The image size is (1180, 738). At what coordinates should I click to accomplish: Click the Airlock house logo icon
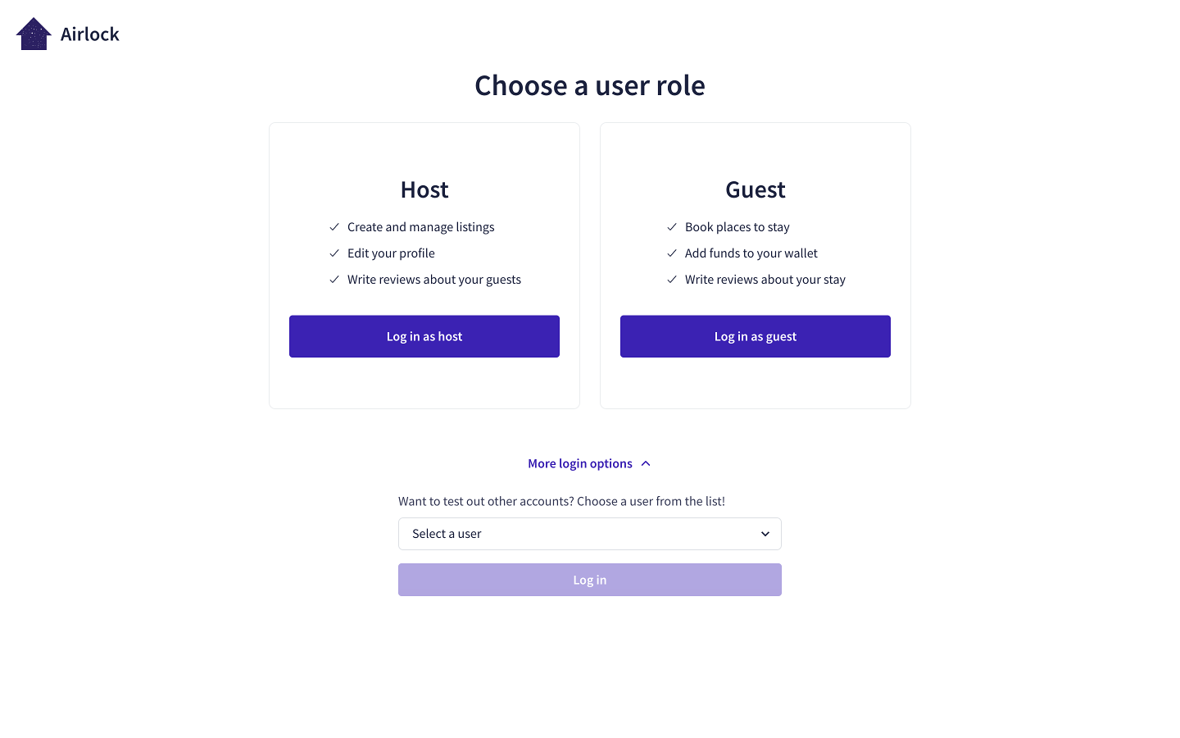pos(34,34)
